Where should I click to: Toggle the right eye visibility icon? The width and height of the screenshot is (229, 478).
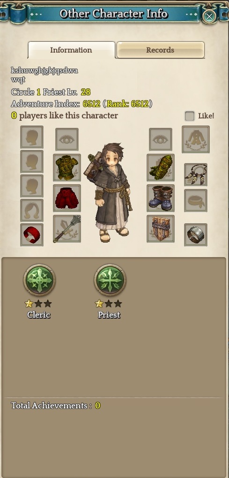pos(160,139)
